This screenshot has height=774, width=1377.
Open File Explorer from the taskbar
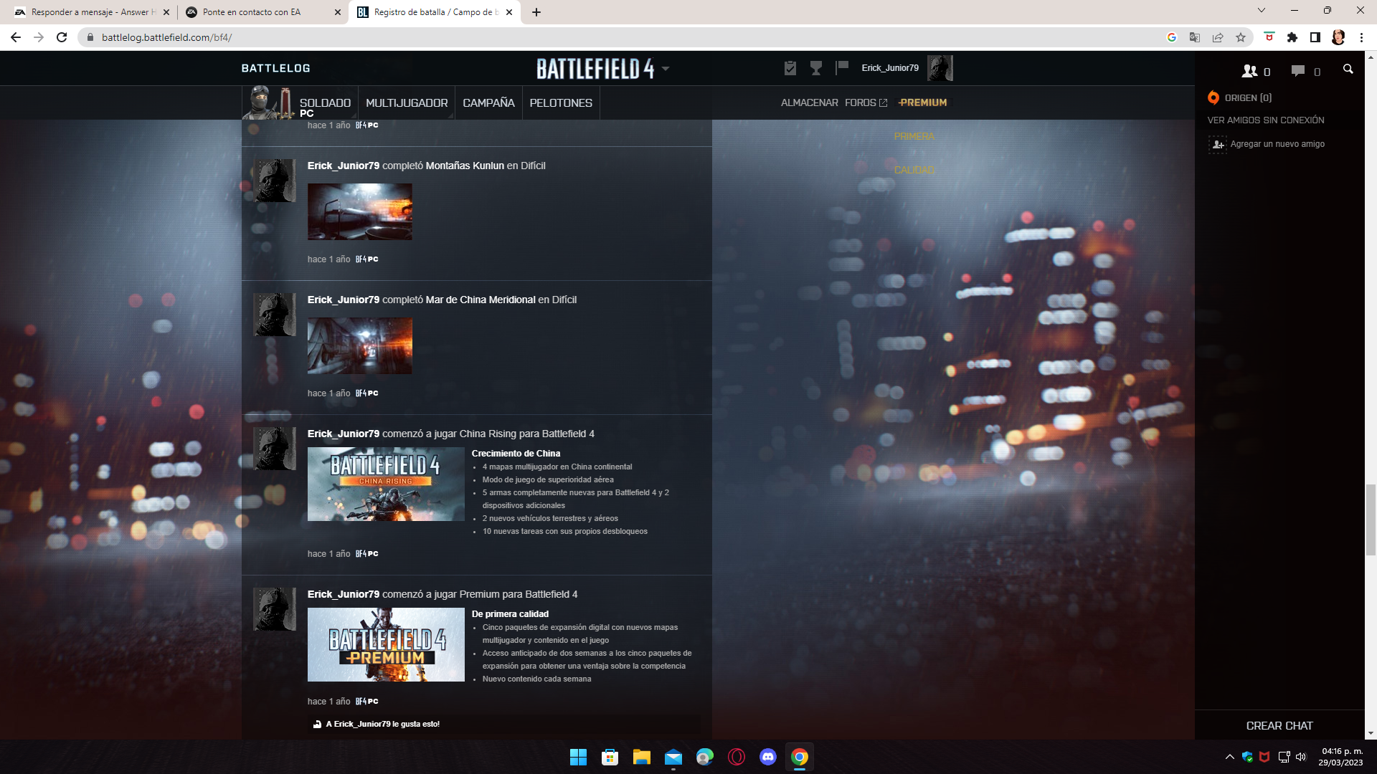pos(642,757)
